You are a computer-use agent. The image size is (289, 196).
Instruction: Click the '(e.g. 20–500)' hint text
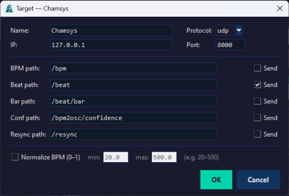tap(201, 157)
